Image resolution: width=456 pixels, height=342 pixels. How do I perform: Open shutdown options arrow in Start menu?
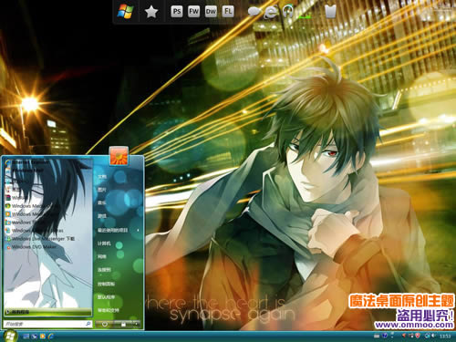coord(136,325)
